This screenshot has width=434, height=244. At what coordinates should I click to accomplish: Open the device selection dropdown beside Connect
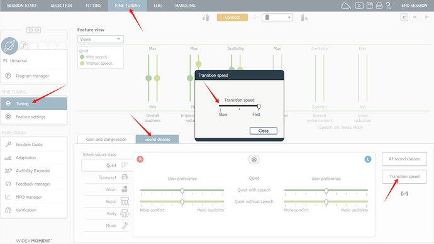277,18
